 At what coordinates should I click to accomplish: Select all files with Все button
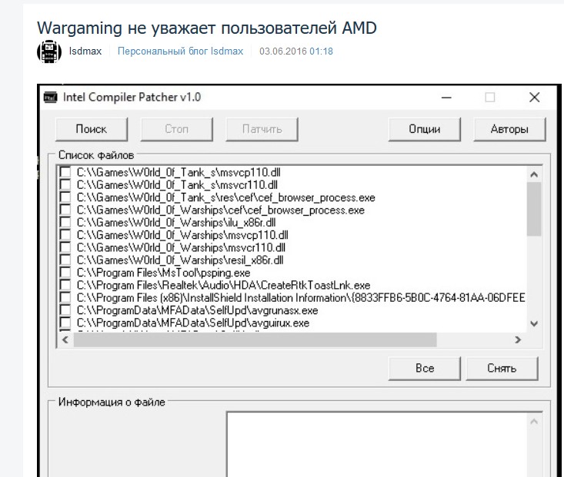pyautogui.click(x=425, y=368)
